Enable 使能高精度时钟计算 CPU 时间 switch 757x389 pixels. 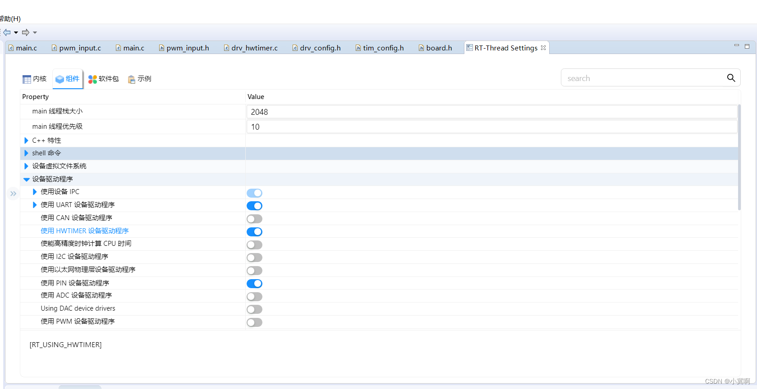[254, 245]
